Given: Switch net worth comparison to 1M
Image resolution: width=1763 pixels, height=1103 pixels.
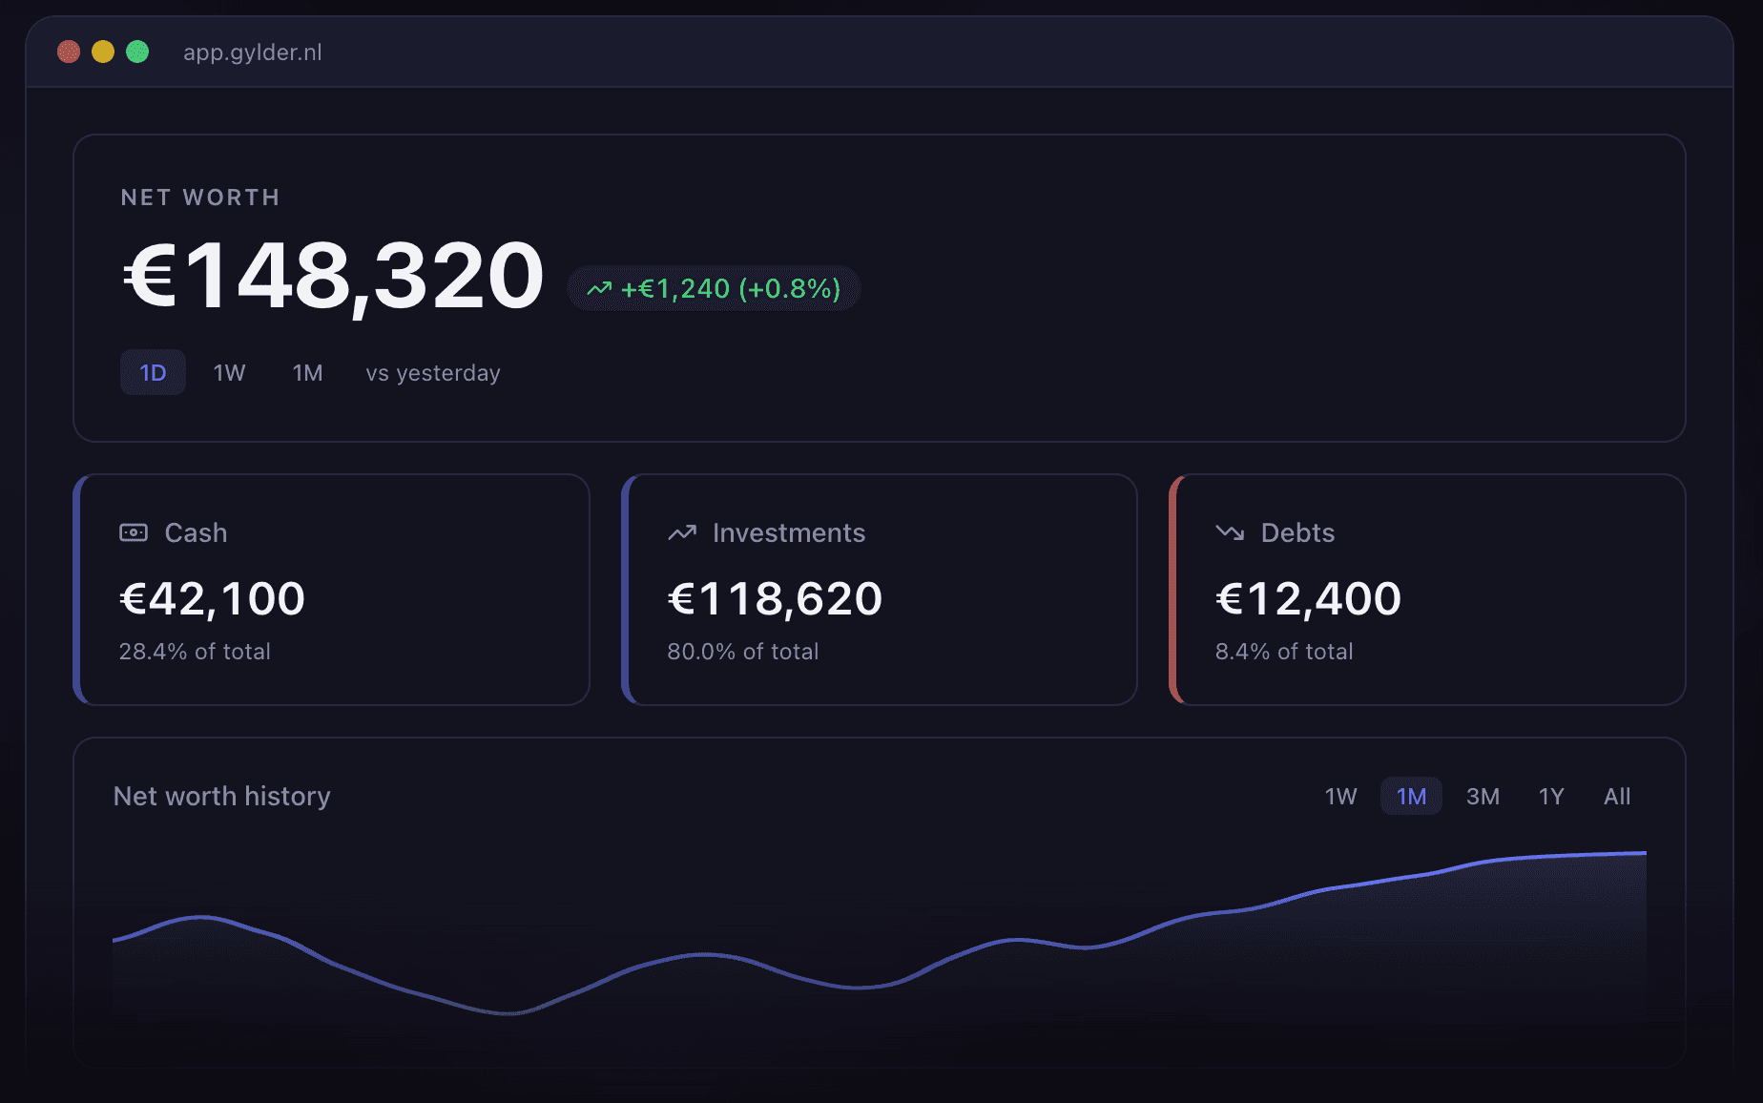Looking at the screenshot, I should [x=307, y=372].
